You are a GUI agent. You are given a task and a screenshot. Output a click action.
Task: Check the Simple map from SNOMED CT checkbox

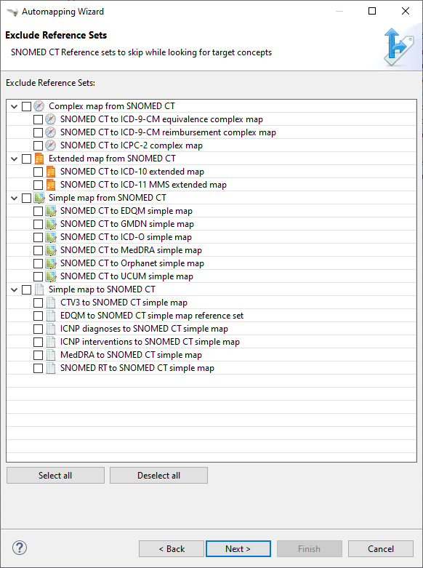coord(26,199)
